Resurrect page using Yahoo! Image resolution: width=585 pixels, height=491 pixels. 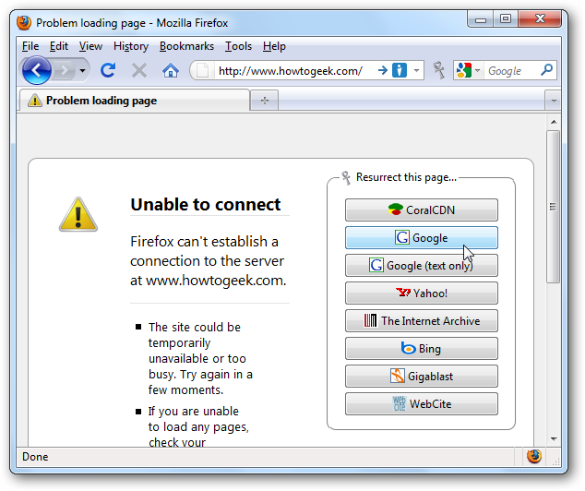click(x=421, y=293)
